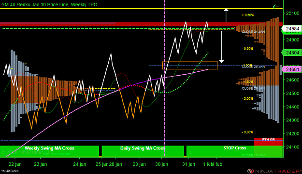This screenshot has width=302, height=174.
Task: Click the STOP Cross bar
Action: [x=234, y=151]
